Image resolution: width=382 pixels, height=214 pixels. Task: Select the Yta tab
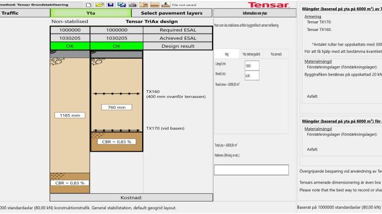coord(91,13)
